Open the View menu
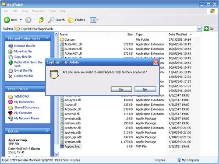This screenshot has width=219, height=164. tap(25, 11)
